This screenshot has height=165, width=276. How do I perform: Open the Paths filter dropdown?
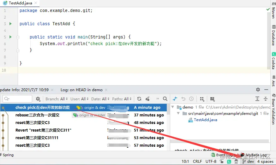pos(122,99)
